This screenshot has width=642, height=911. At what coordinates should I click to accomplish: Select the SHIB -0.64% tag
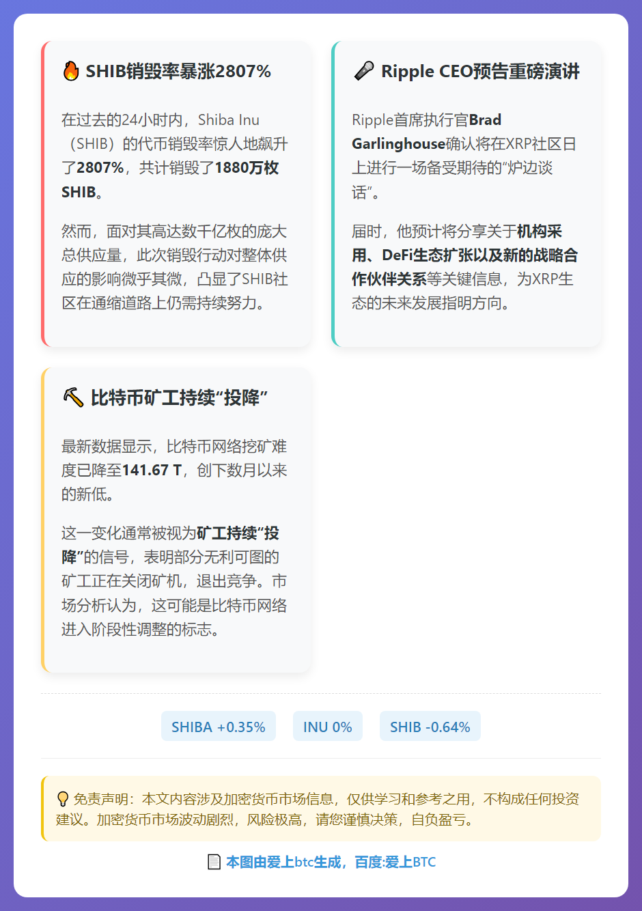pyautogui.click(x=430, y=727)
